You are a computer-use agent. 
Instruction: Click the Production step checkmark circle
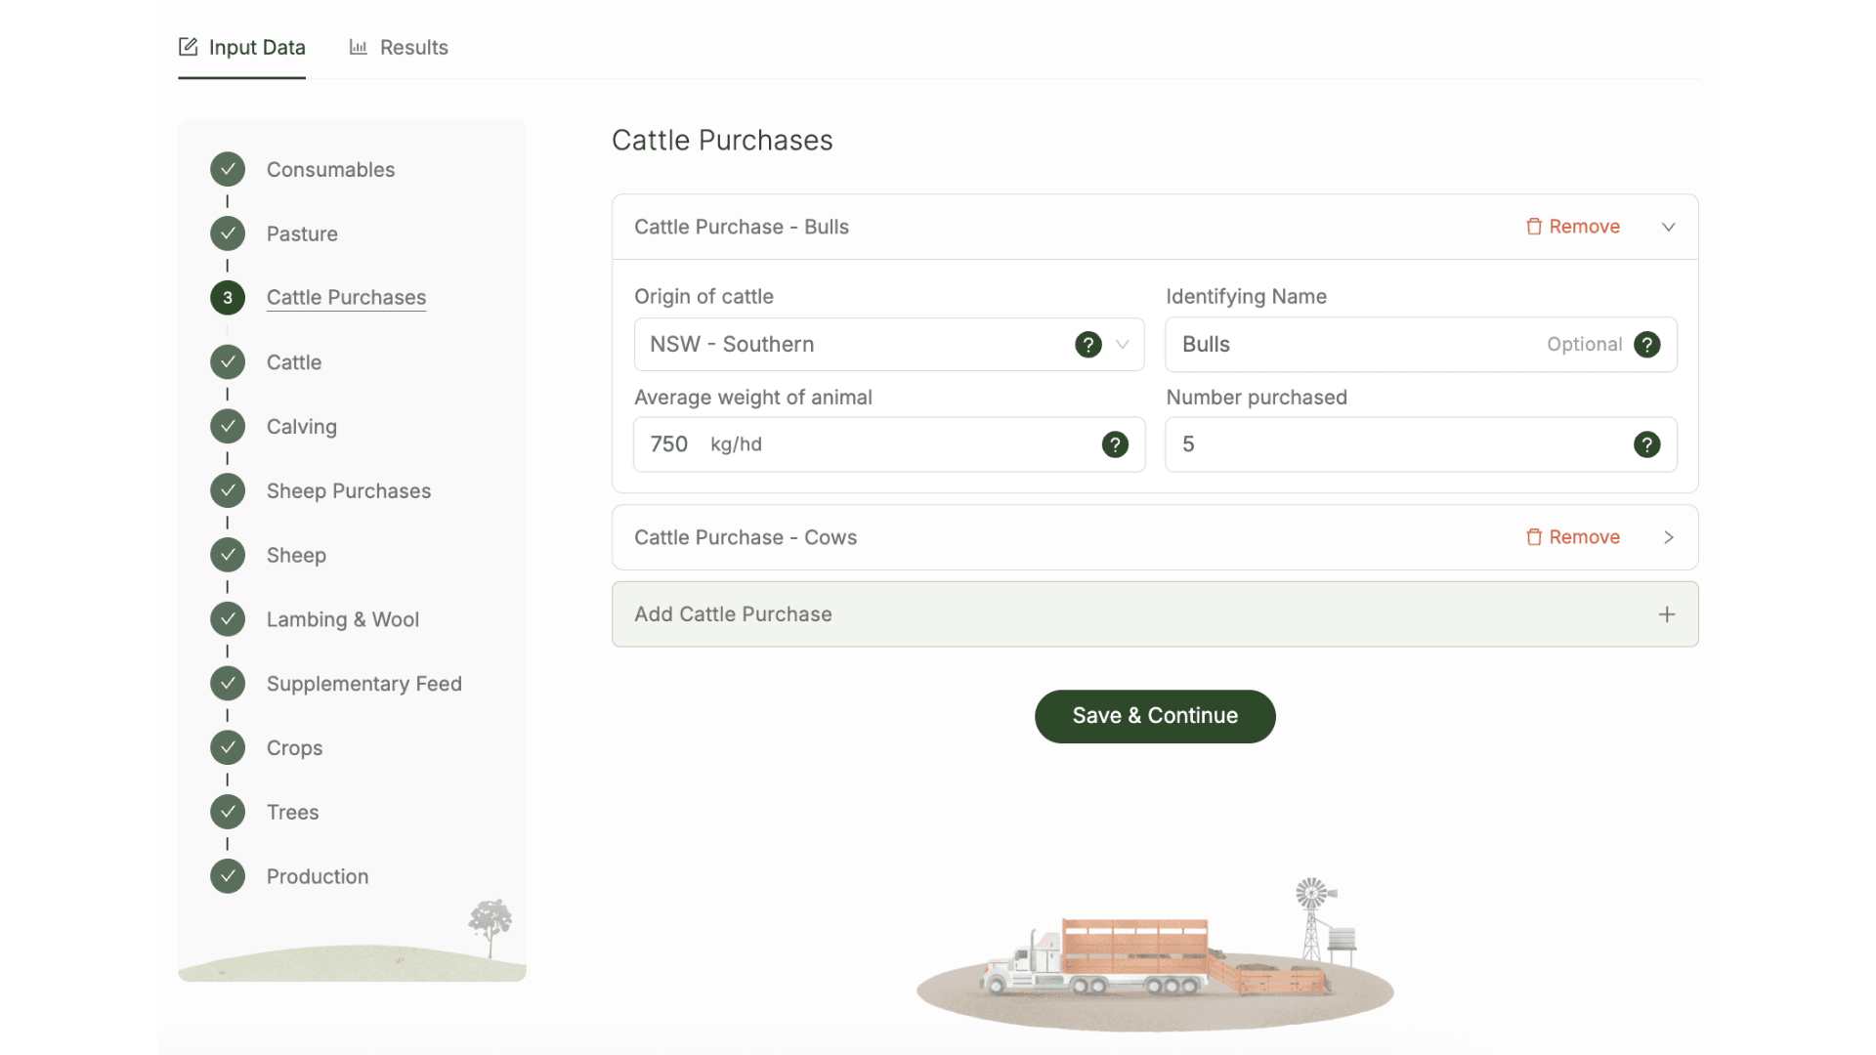pos(228,876)
